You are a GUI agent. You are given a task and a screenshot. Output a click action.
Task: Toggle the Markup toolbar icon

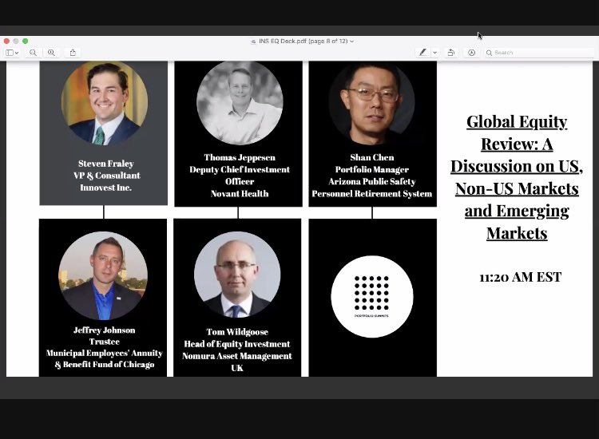(472, 53)
